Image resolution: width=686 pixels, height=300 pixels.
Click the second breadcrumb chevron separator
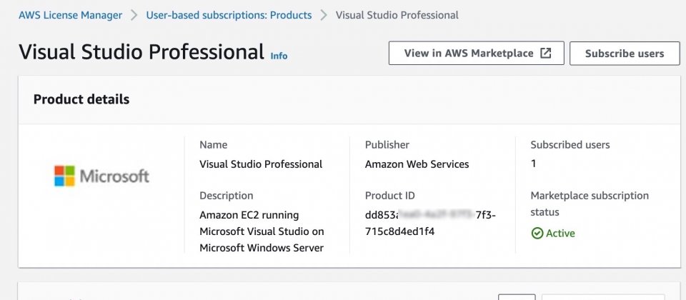point(324,15)
